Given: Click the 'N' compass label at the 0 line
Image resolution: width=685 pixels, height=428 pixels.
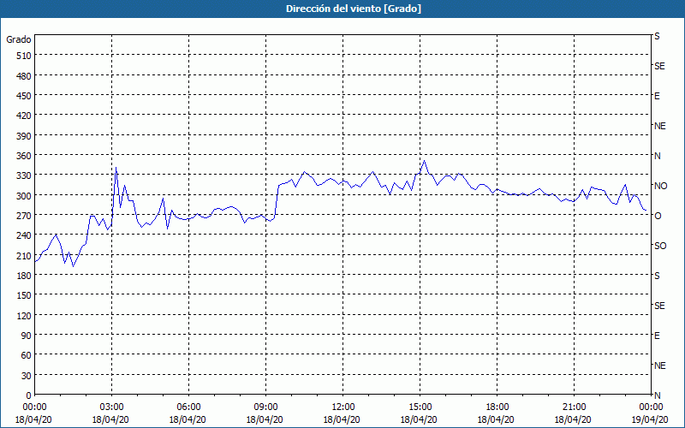Looking at the screenshot, I should click(x=658, y=395).
